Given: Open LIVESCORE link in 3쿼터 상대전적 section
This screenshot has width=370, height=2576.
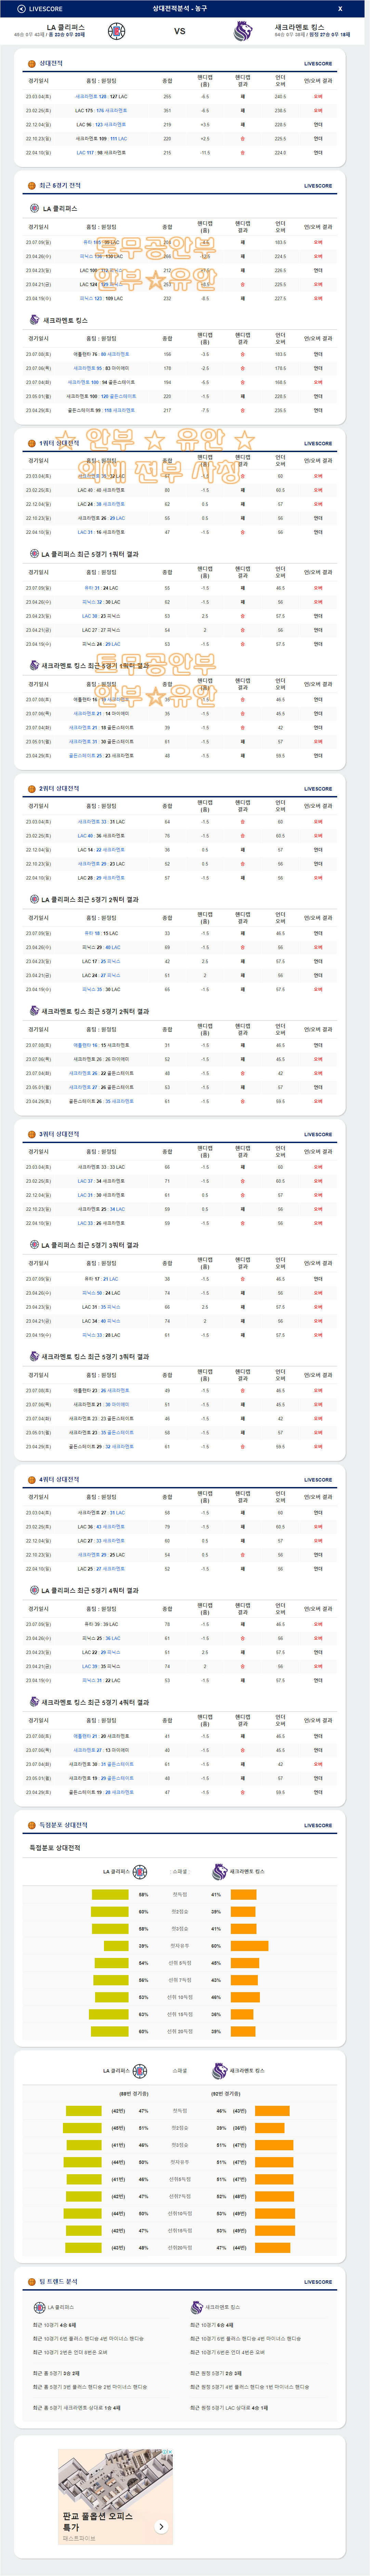Looking at the screenshot, I should tap(318, 1134).
